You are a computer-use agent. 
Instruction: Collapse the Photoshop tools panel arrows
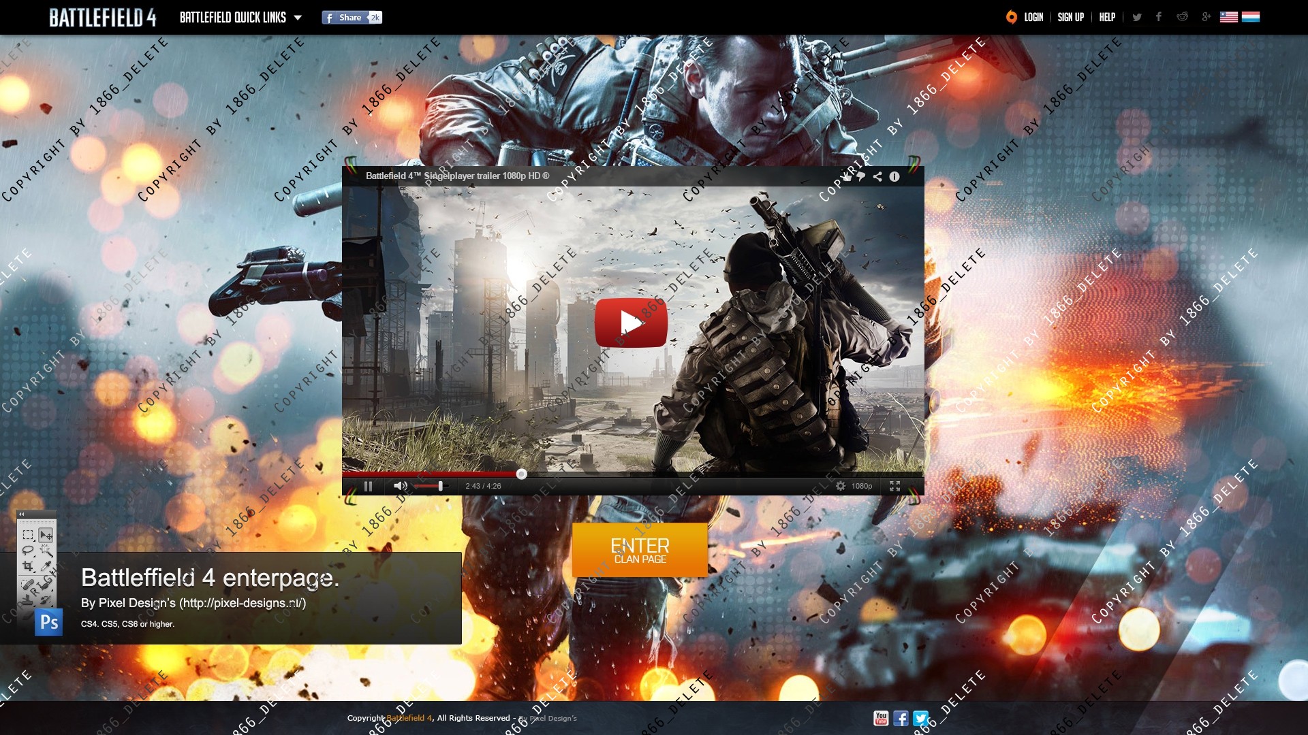point(21,514)
